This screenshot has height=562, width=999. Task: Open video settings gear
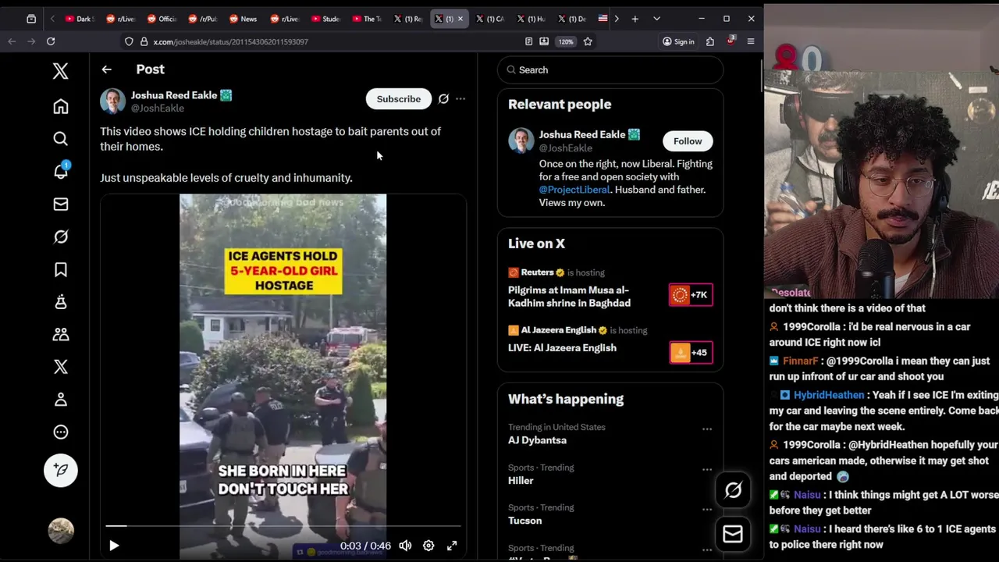428,546
